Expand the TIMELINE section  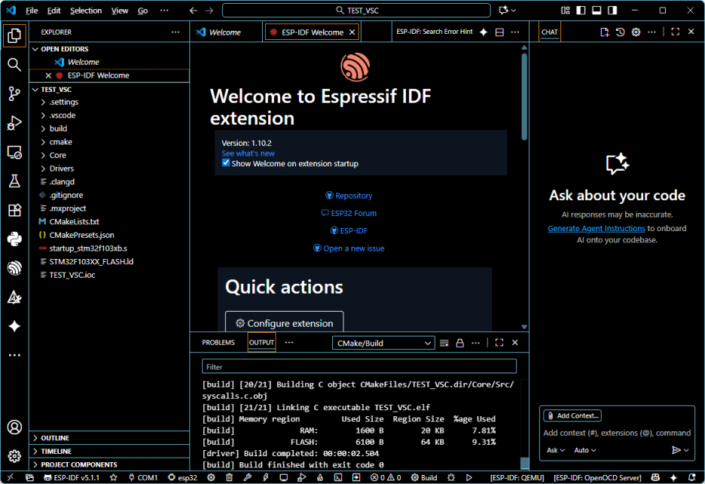[109, 451]
